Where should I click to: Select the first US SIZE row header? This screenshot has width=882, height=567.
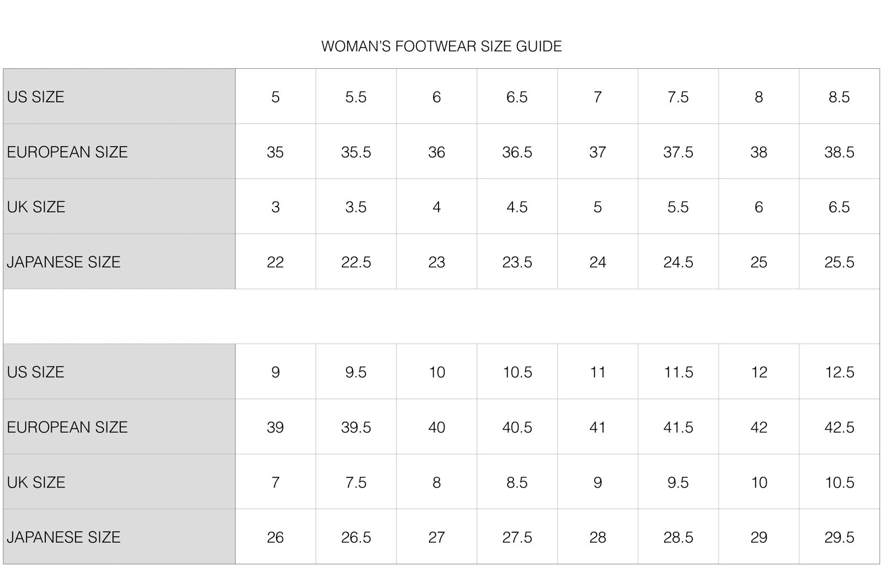point(119,96)
